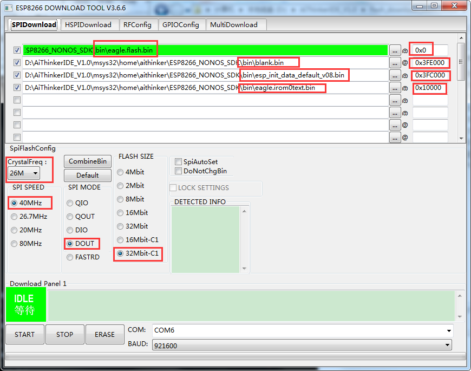
Task: Set flash size to 4Mbit
Action: pos(120,172)
